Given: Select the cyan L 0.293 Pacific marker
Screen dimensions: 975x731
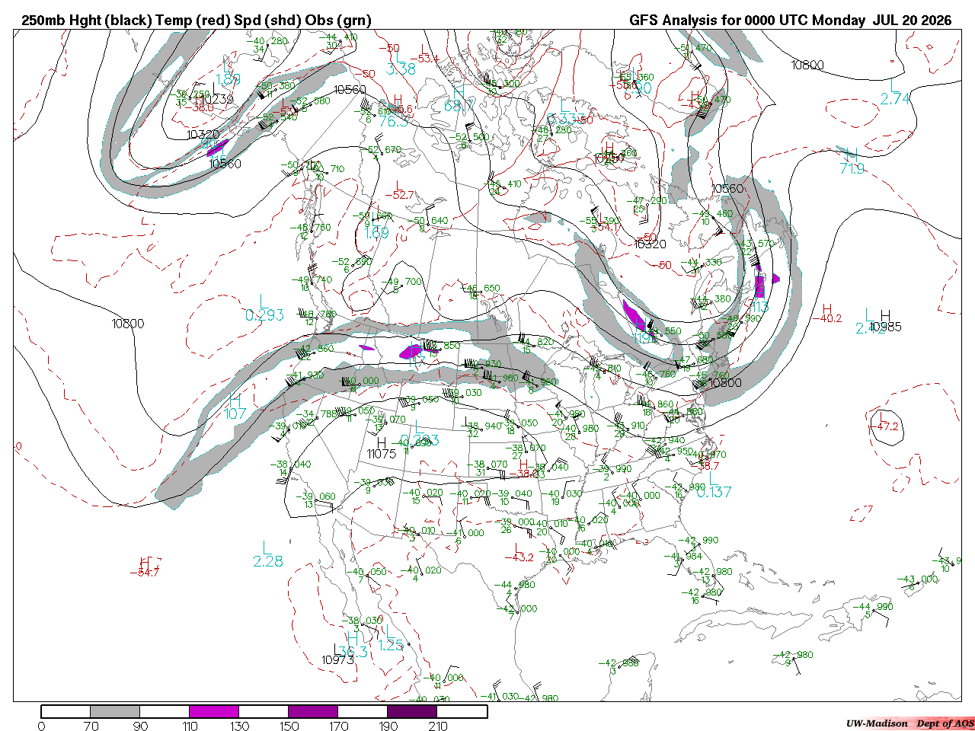Looking at the screenshot, I should pos(265,308).
